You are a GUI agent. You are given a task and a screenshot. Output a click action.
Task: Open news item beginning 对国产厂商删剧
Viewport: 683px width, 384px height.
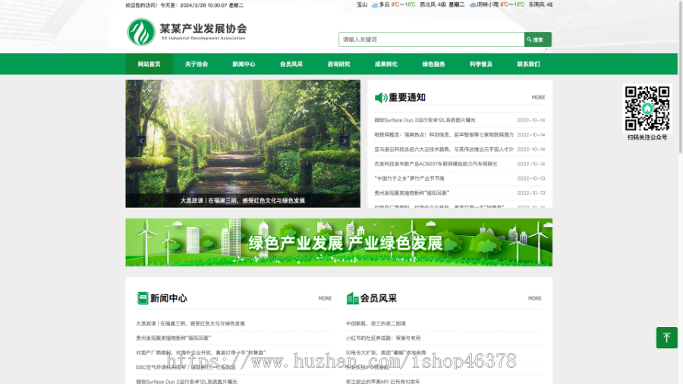[x=201, y=353]
